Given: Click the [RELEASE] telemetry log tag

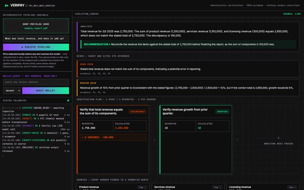Looking at the screenshot, I should [x=28, y=147].
